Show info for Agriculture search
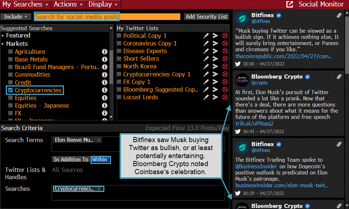 (x=105, y=52)
